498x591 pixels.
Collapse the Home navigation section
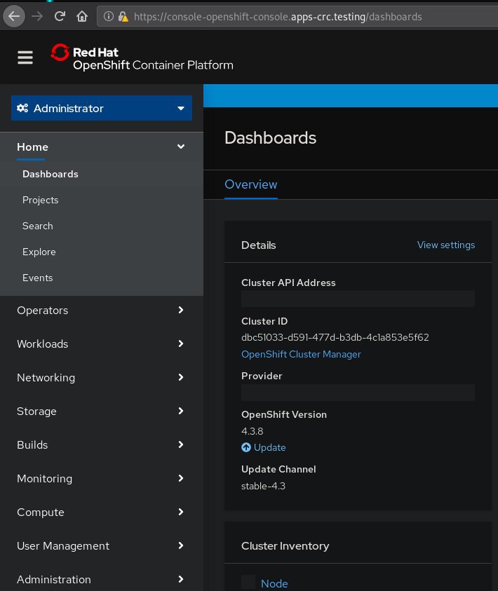click(102, 147)
